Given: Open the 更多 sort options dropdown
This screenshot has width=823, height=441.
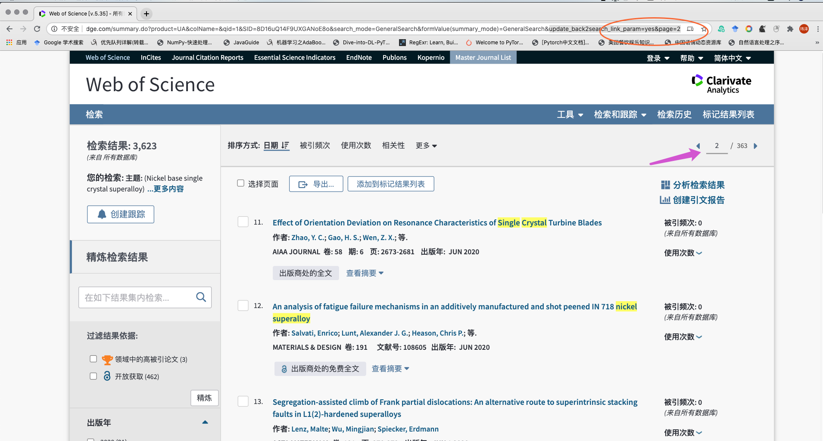Looking at the screenshot, I should point(426,145).
